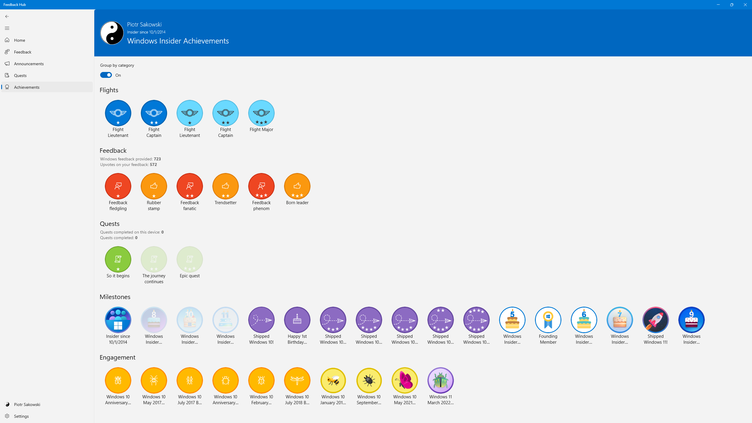Open Settings in the sidebar
752x423 pixels.
21,416
